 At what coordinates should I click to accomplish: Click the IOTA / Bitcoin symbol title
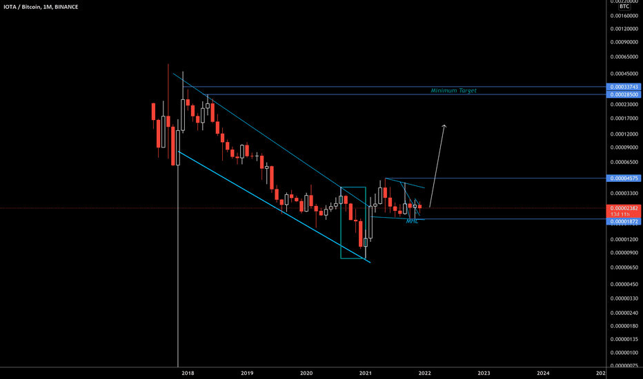tap(41, 7)
